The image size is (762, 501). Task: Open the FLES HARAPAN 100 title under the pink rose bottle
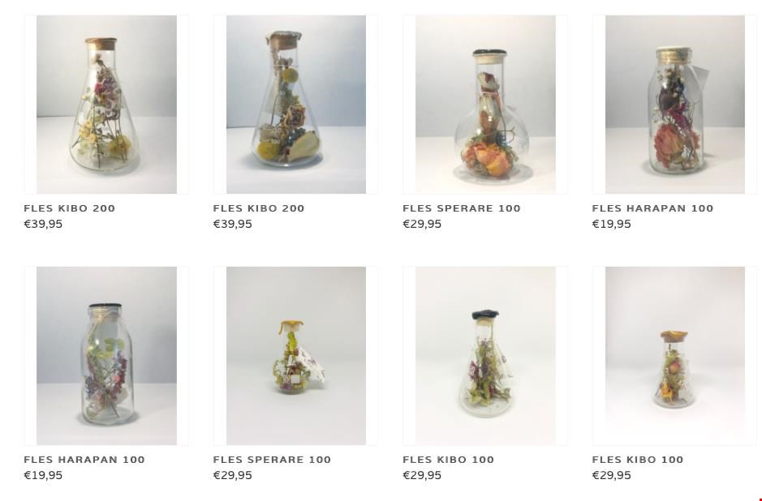(652, 208)
